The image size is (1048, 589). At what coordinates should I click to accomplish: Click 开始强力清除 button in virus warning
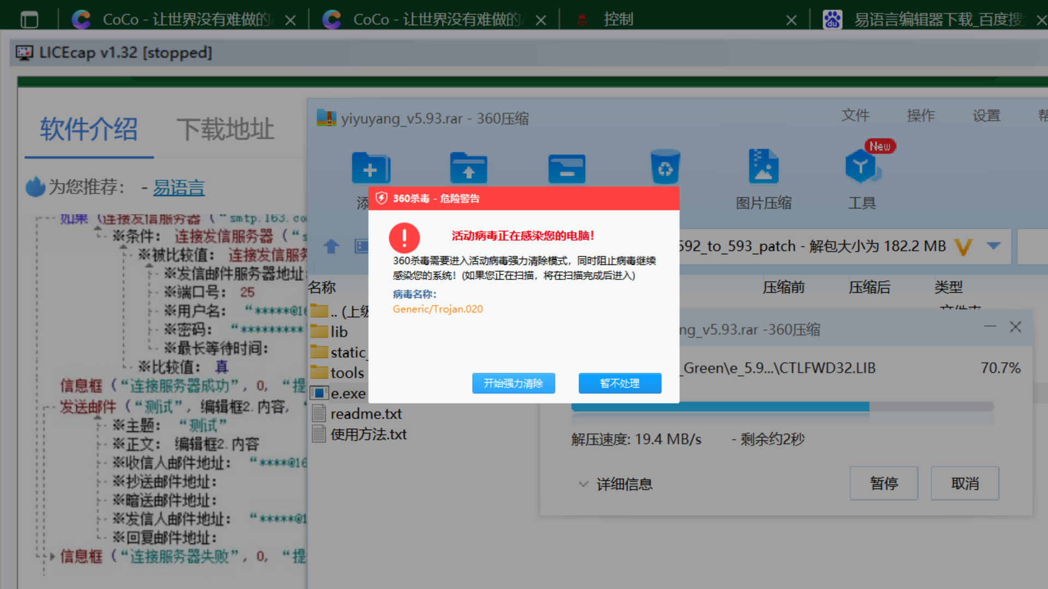click(x=513, y=383)
